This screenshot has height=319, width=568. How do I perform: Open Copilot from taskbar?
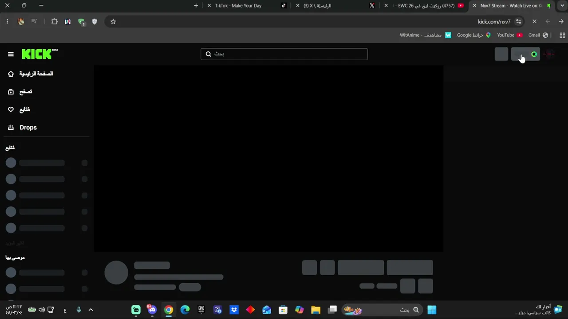point(300,310)
